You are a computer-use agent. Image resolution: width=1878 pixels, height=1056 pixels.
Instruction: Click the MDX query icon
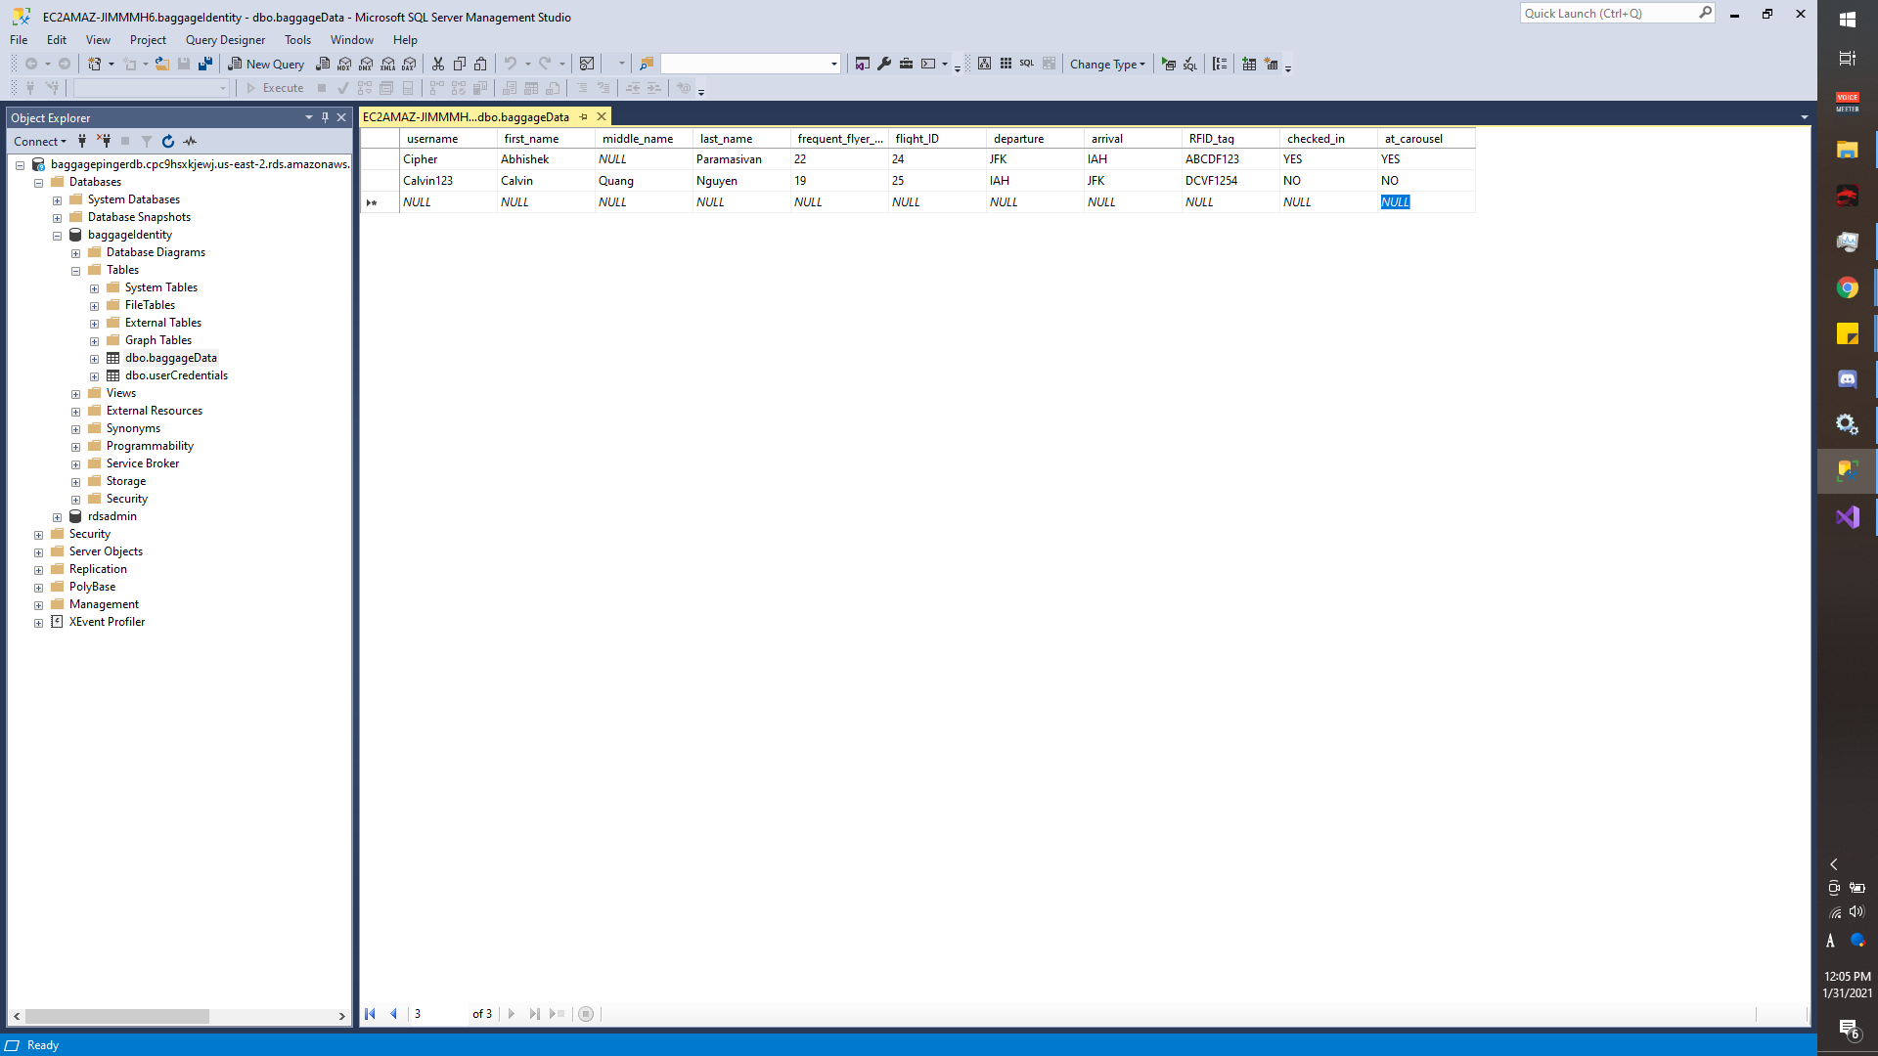(x=344, y=64)
